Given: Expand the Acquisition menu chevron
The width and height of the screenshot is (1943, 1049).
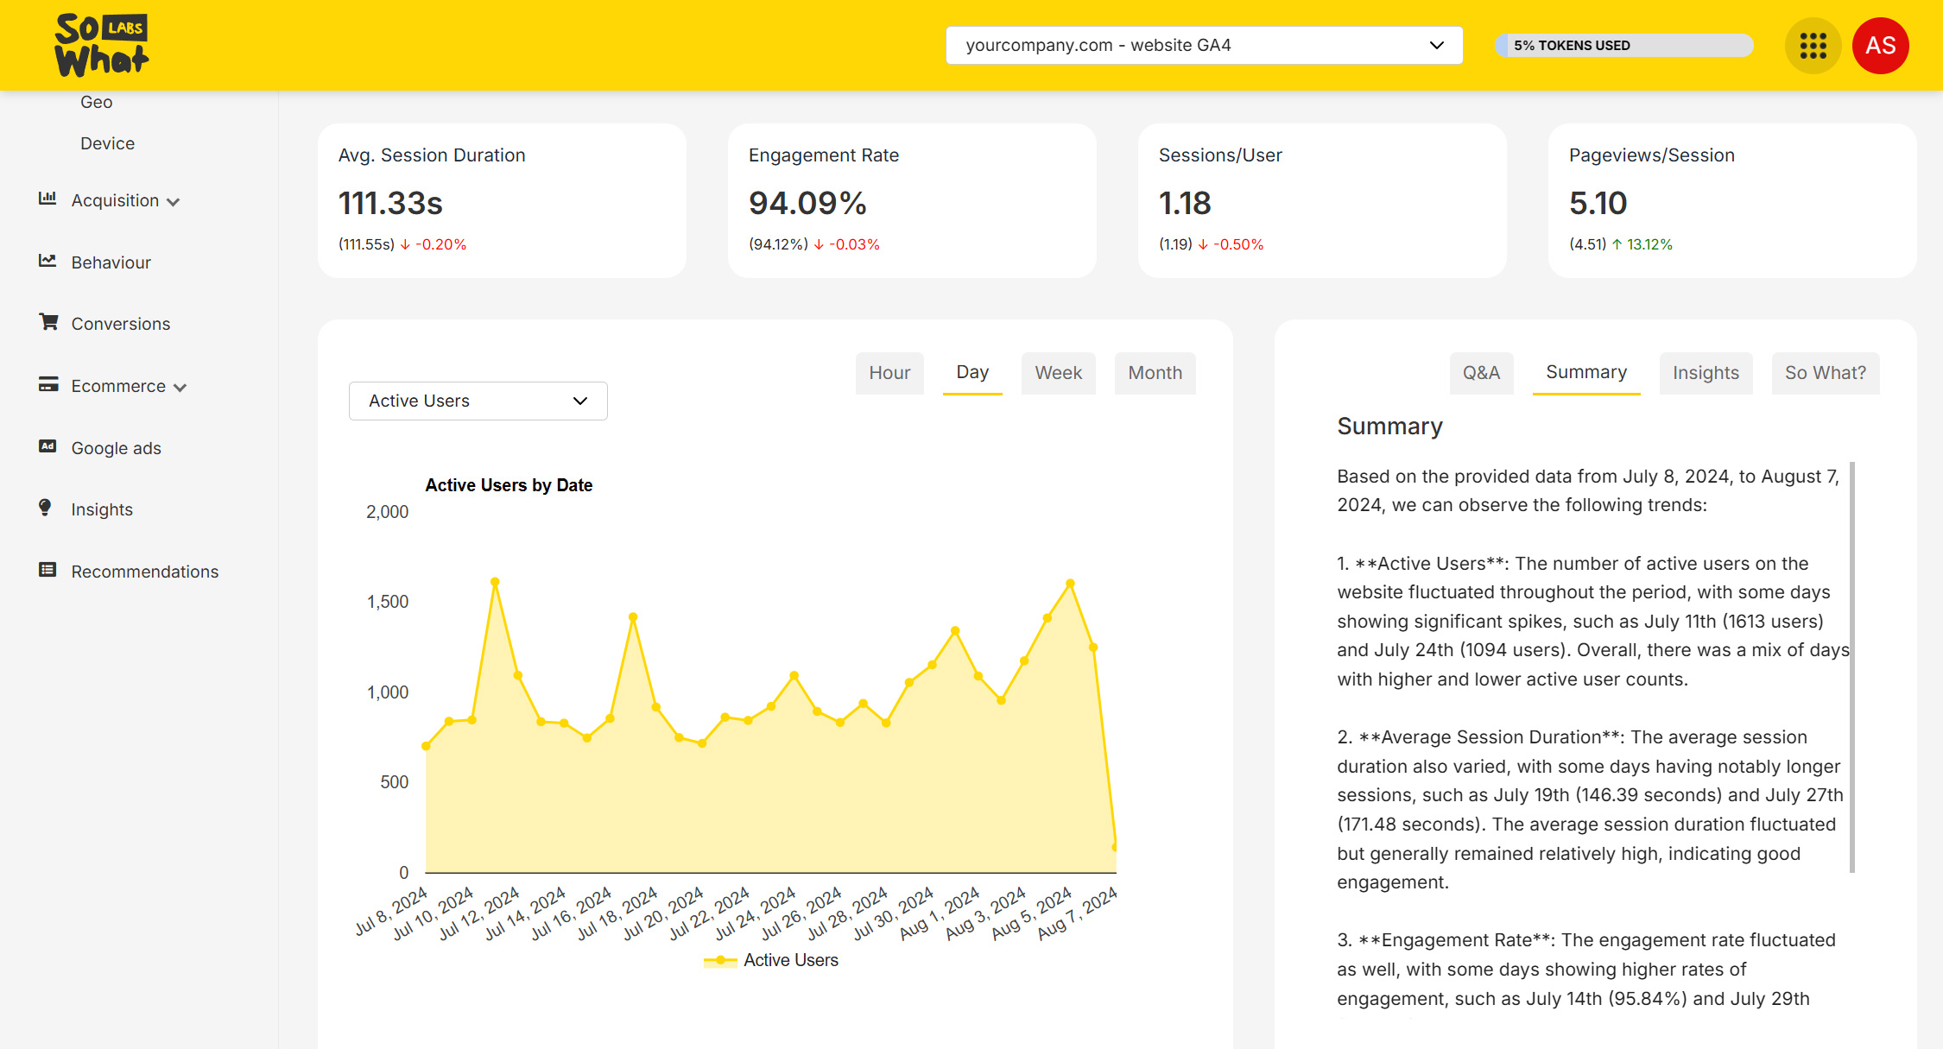Looking at the screenshot, I should (173, 202).
